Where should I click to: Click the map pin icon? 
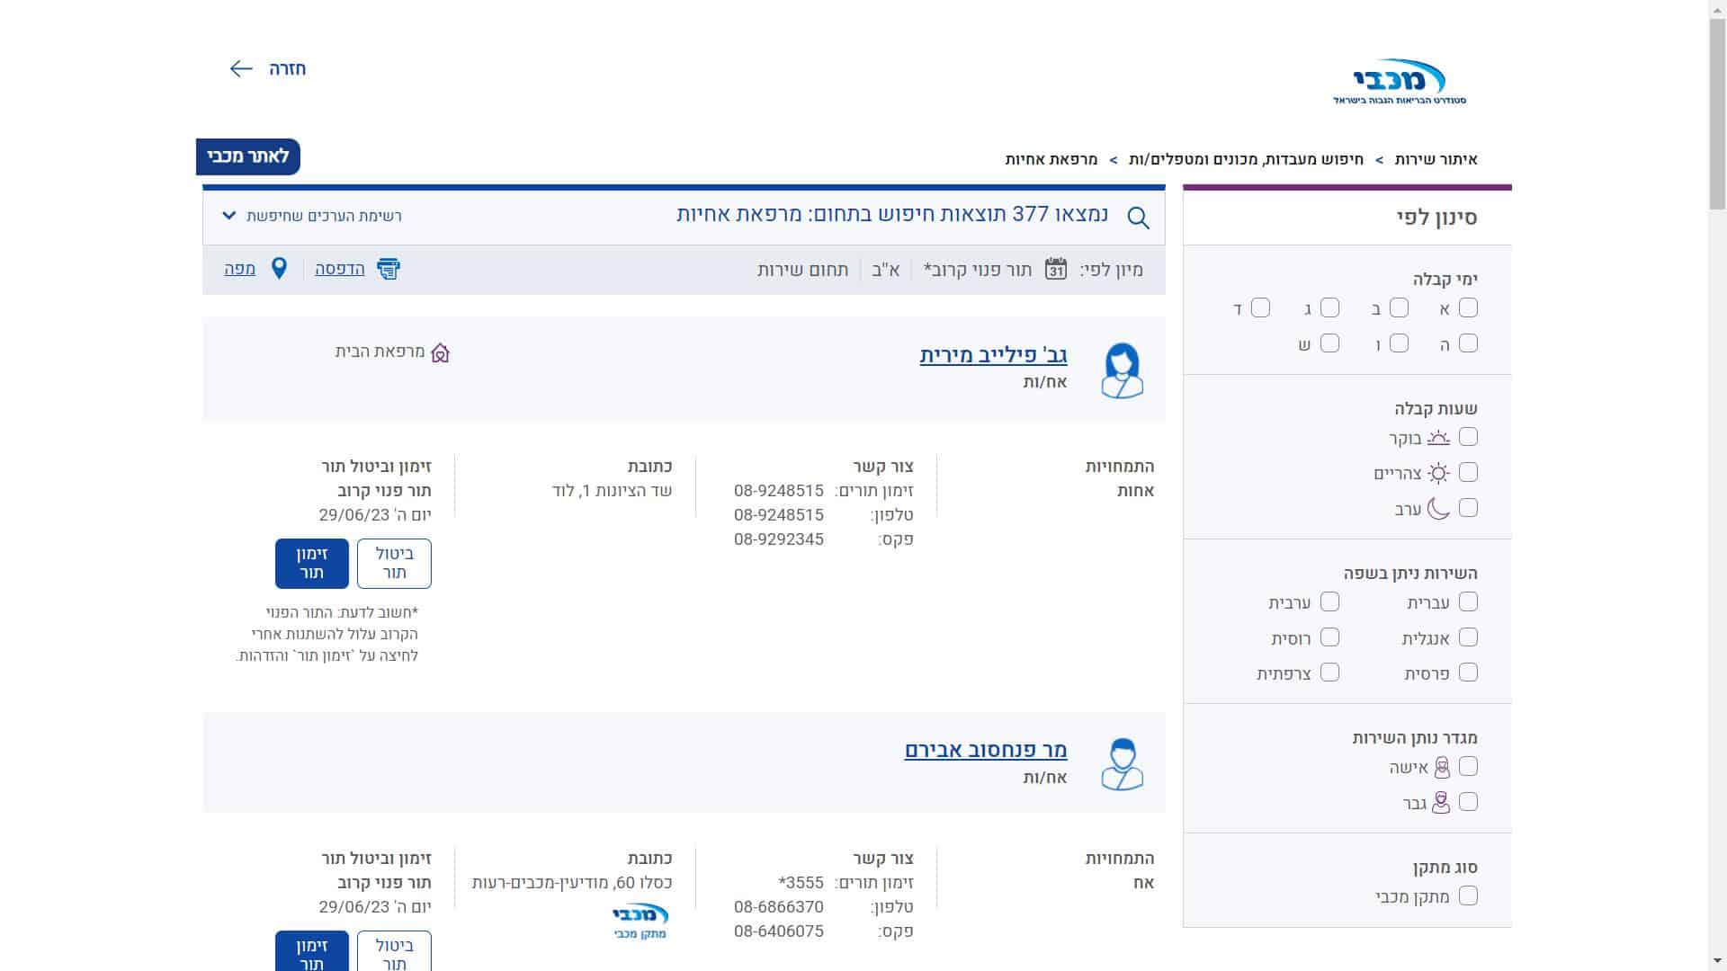click(280, 269)
